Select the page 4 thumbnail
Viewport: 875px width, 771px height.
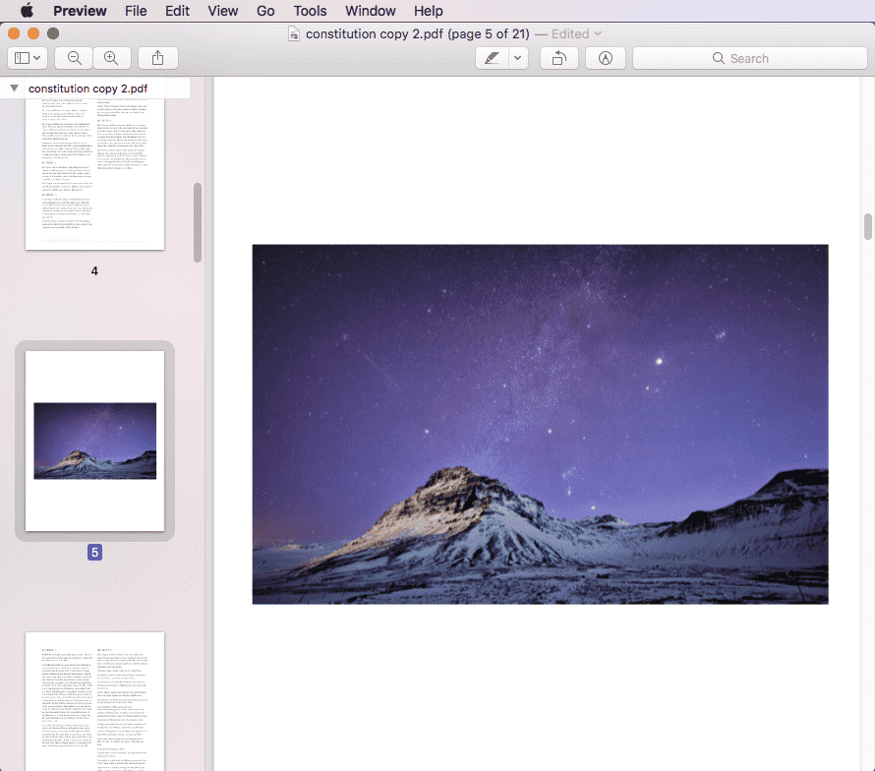tap(94, 173)
